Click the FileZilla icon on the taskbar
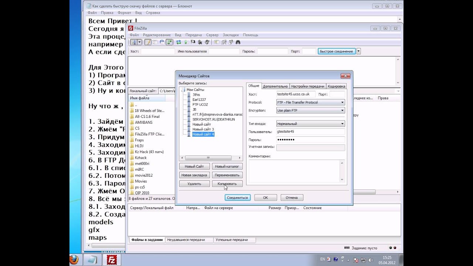 click(x=111, y=260)
